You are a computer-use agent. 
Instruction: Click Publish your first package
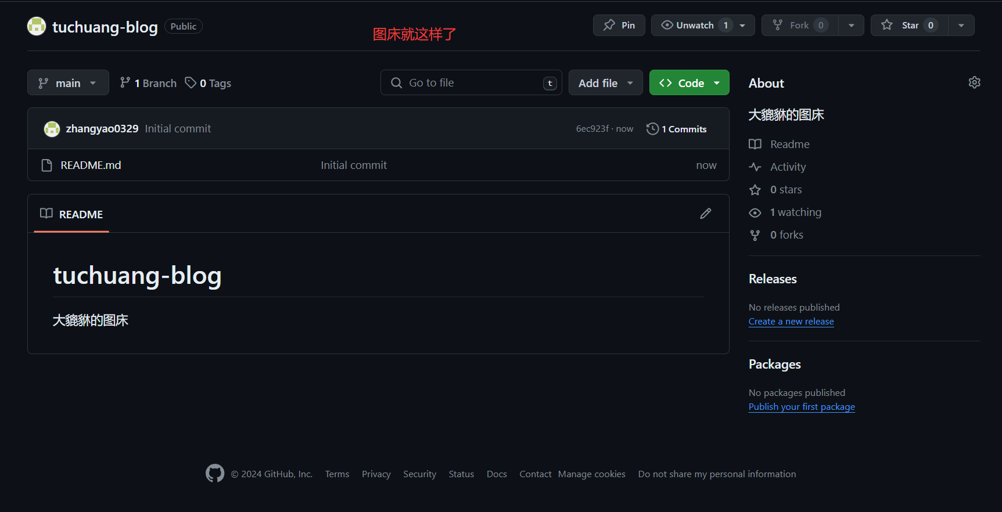click(802, 407)
